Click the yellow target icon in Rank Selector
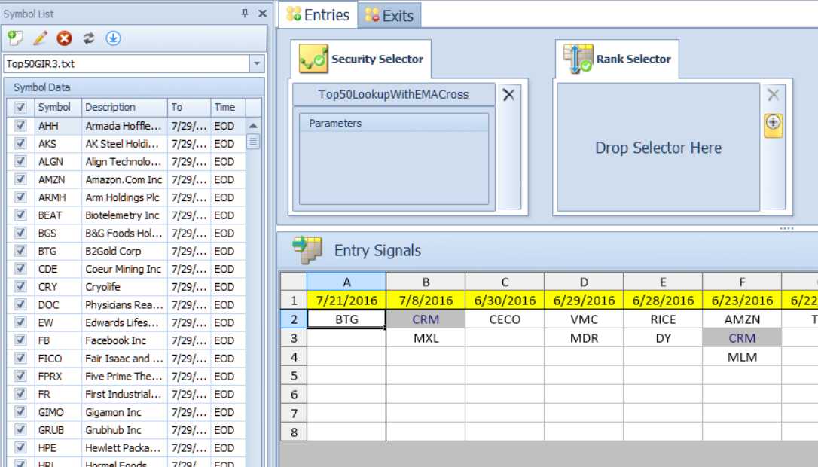This screenshot has height=467, width=818. tap(773, 125)
